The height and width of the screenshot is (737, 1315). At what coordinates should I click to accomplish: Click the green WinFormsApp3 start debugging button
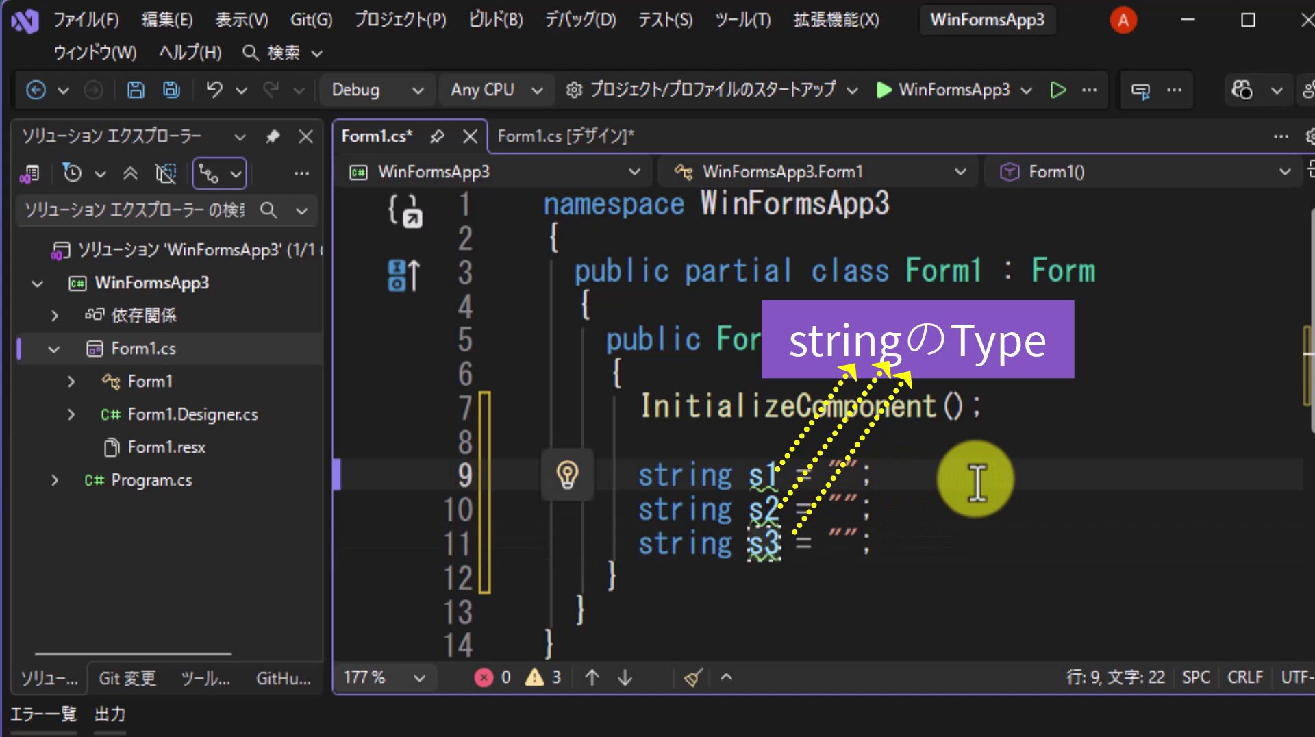[x=943, y=90]
